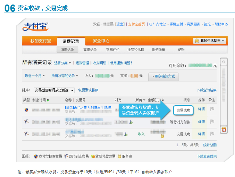Screen dimensions: 235x177
Task: Switch to the 我的支付宝 tab
Action: (x=41, y=41)
